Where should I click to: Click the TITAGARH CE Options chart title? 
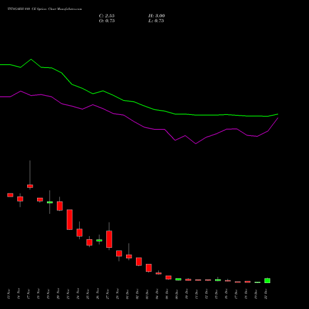tap(44, 9)
